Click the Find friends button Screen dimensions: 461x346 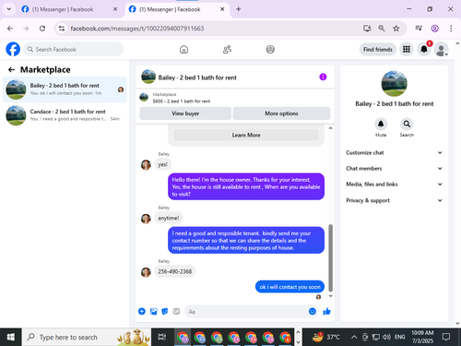point(378,49)
